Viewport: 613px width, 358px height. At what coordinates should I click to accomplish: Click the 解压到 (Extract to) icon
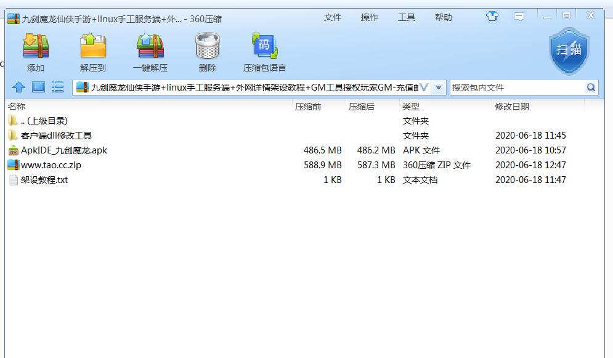[x=93, y=47]
